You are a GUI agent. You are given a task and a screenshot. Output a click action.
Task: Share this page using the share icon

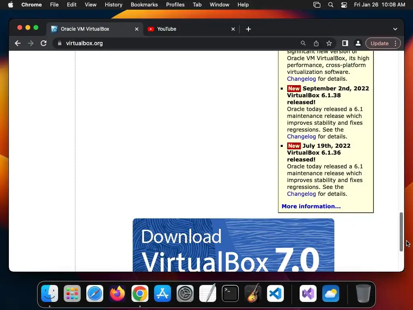tap(316, 43)
